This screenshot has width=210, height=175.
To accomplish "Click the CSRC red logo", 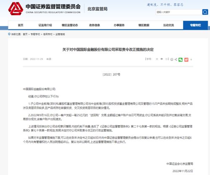I will (16, 9).
